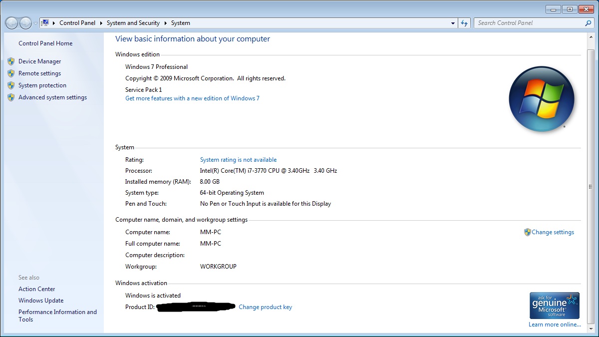Click the scrollbar up arrow

pos(591,38)
